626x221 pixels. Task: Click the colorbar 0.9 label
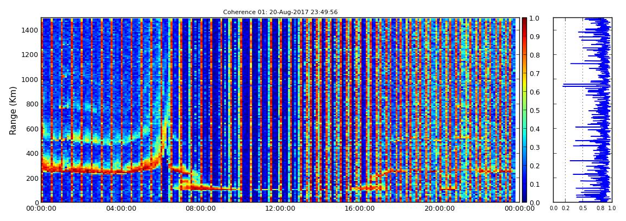(x=536, y=36)
